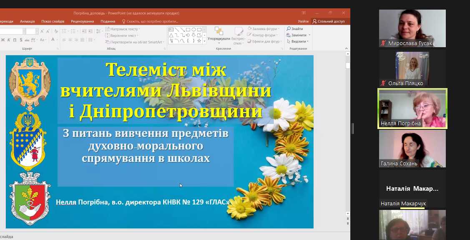Viewport: 470px width, 240px height.
Task: Collapse the ribbon with chevron
Action: point(346,48)
